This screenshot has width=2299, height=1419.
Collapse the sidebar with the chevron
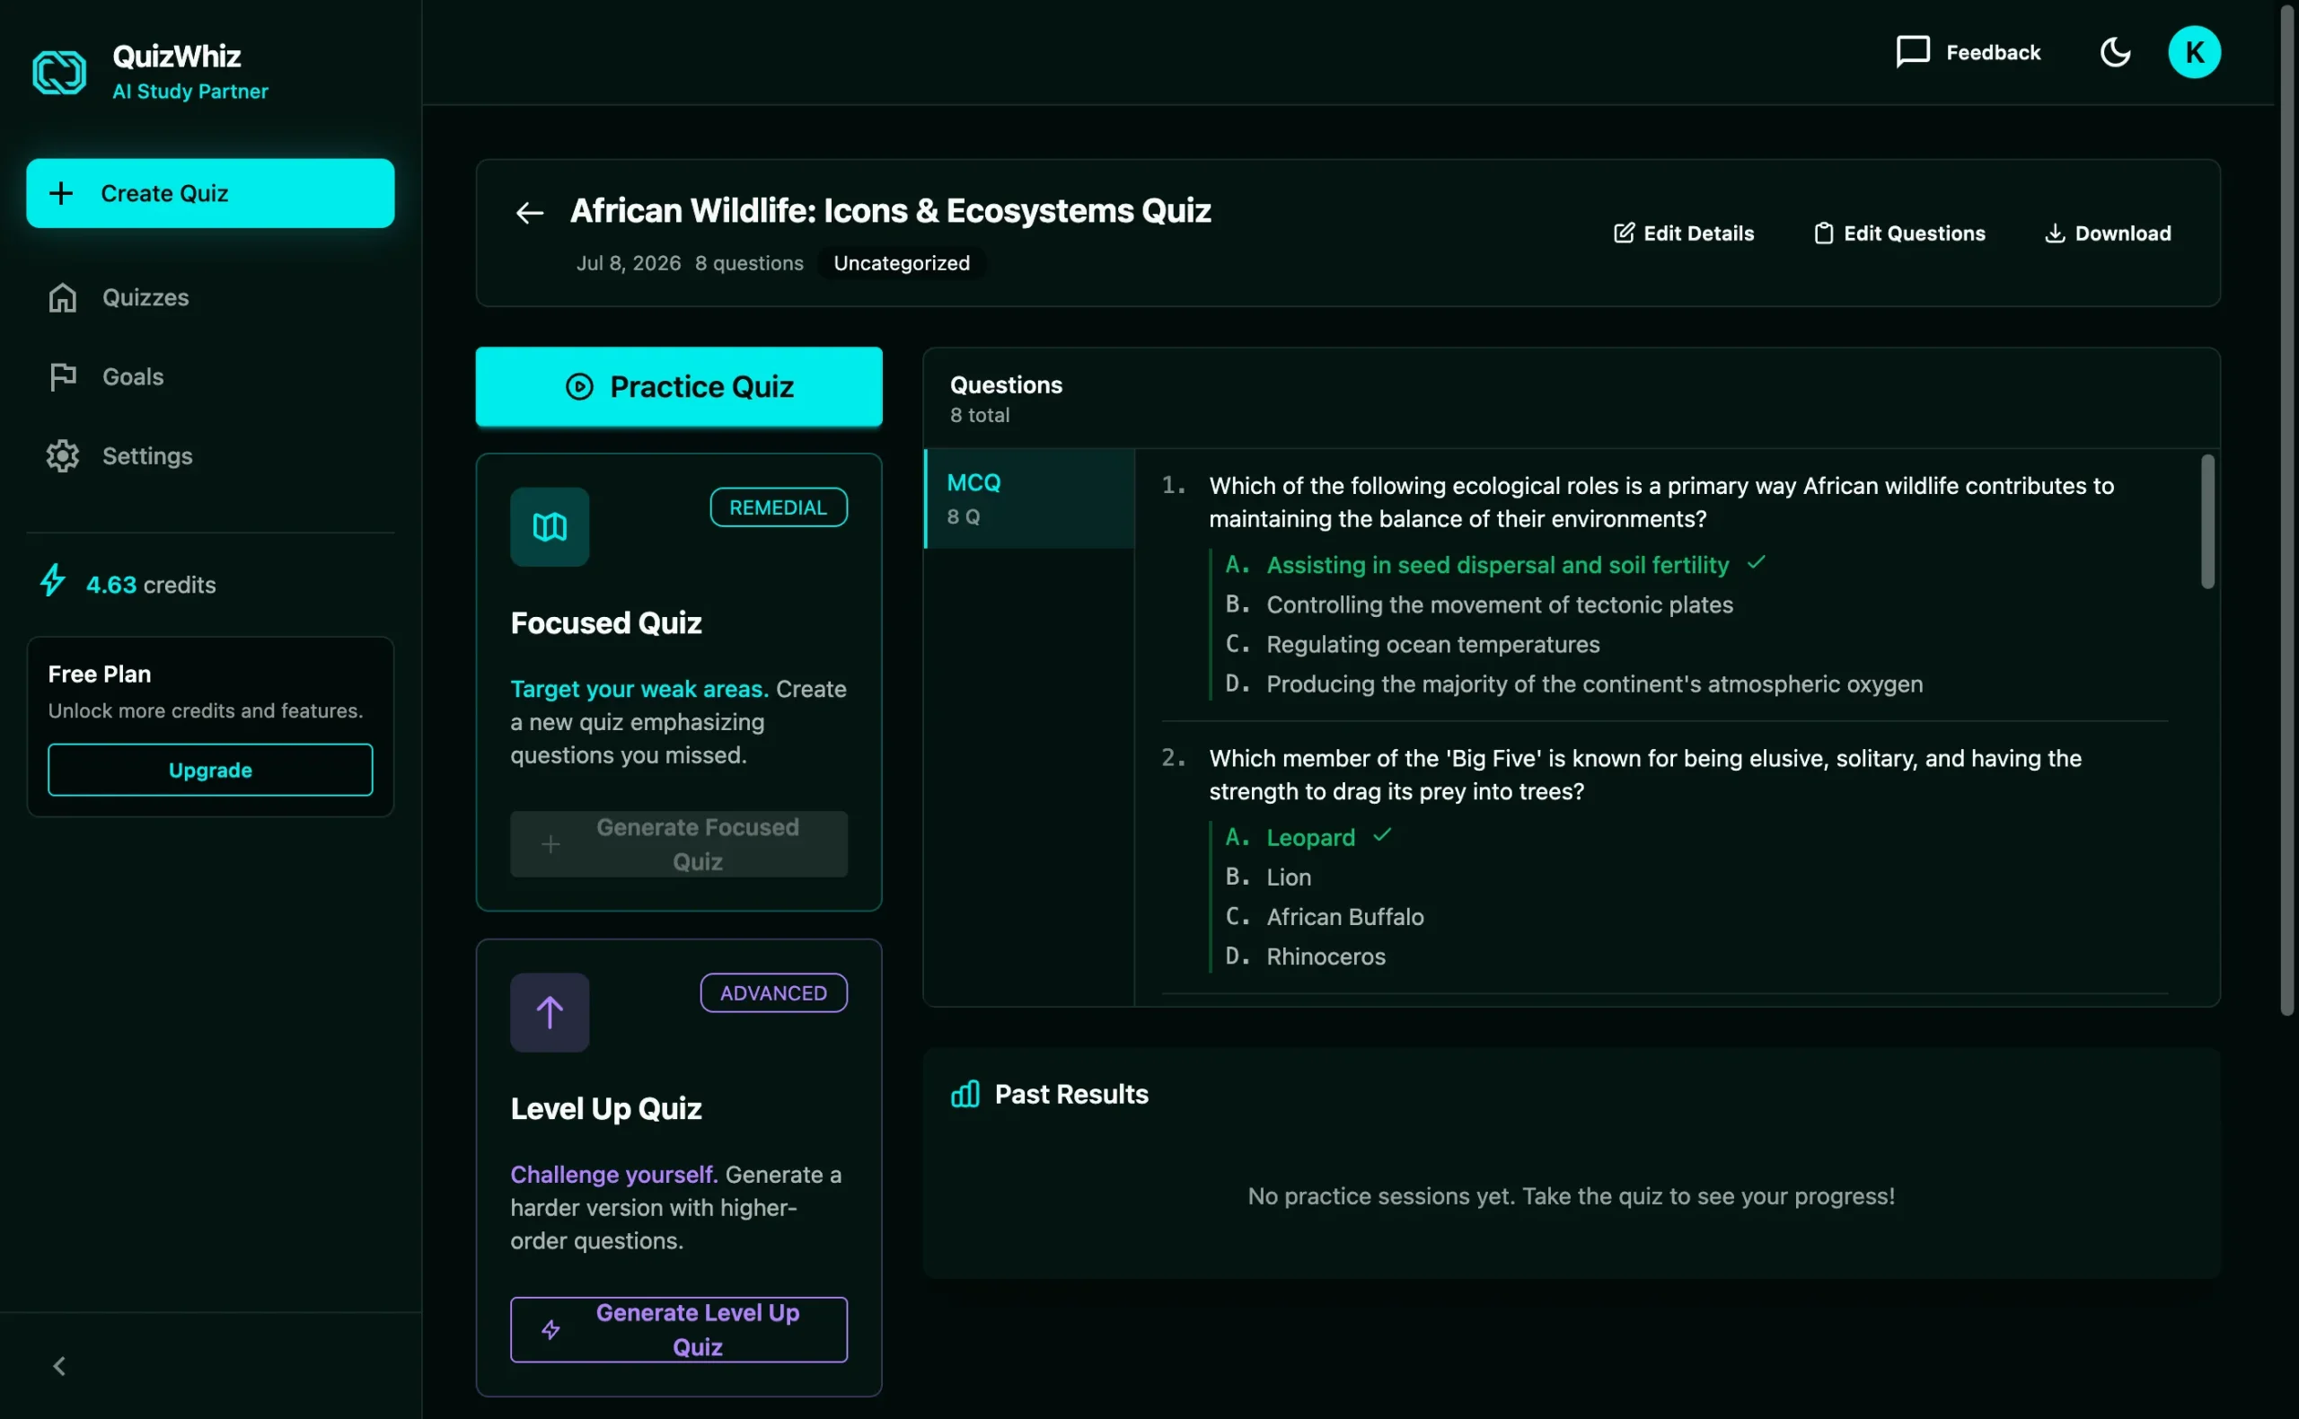59,1366
